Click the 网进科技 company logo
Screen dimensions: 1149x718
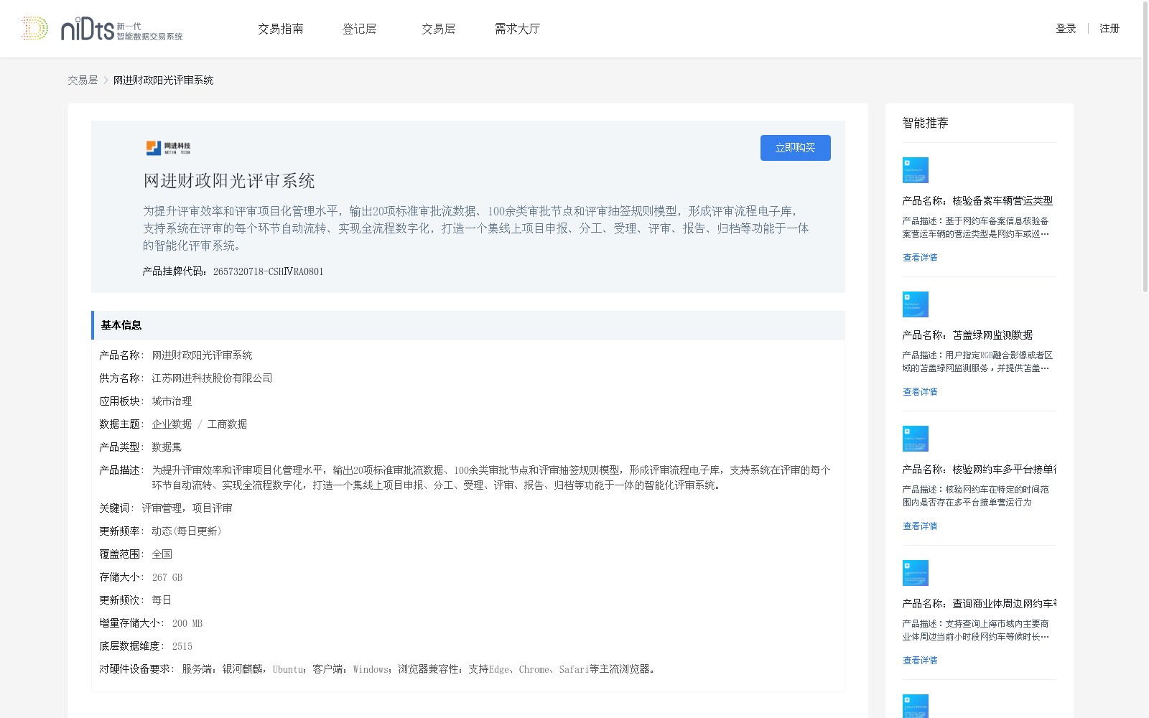[168, 148]
